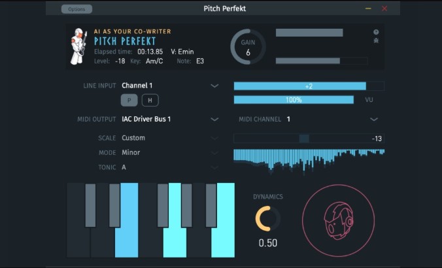Viewport: 442px width, 268px height.
Task: Click the first grey black piano key
Action: point(90,205)
